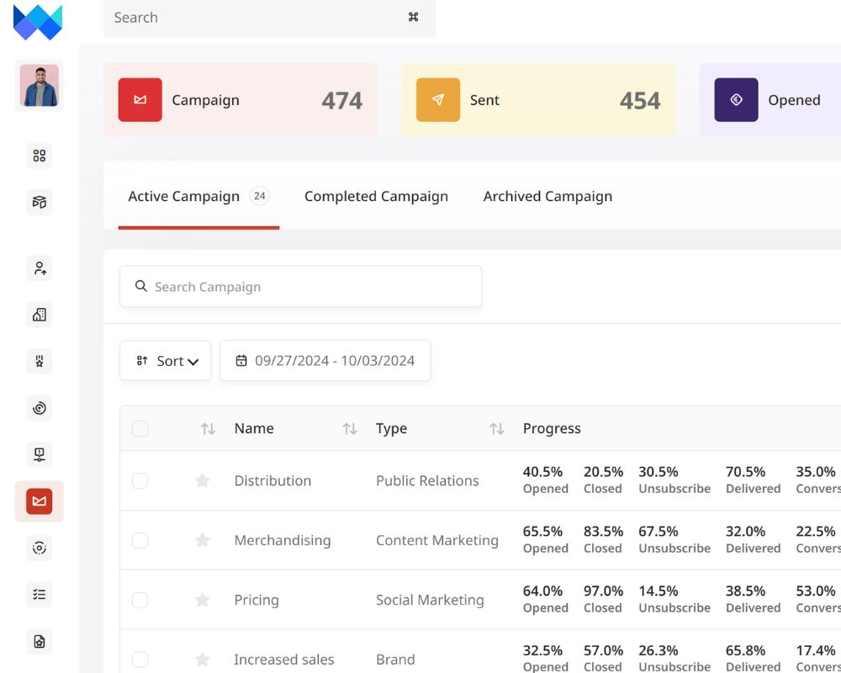Check the Pricing row checkbox

[140, 600]
